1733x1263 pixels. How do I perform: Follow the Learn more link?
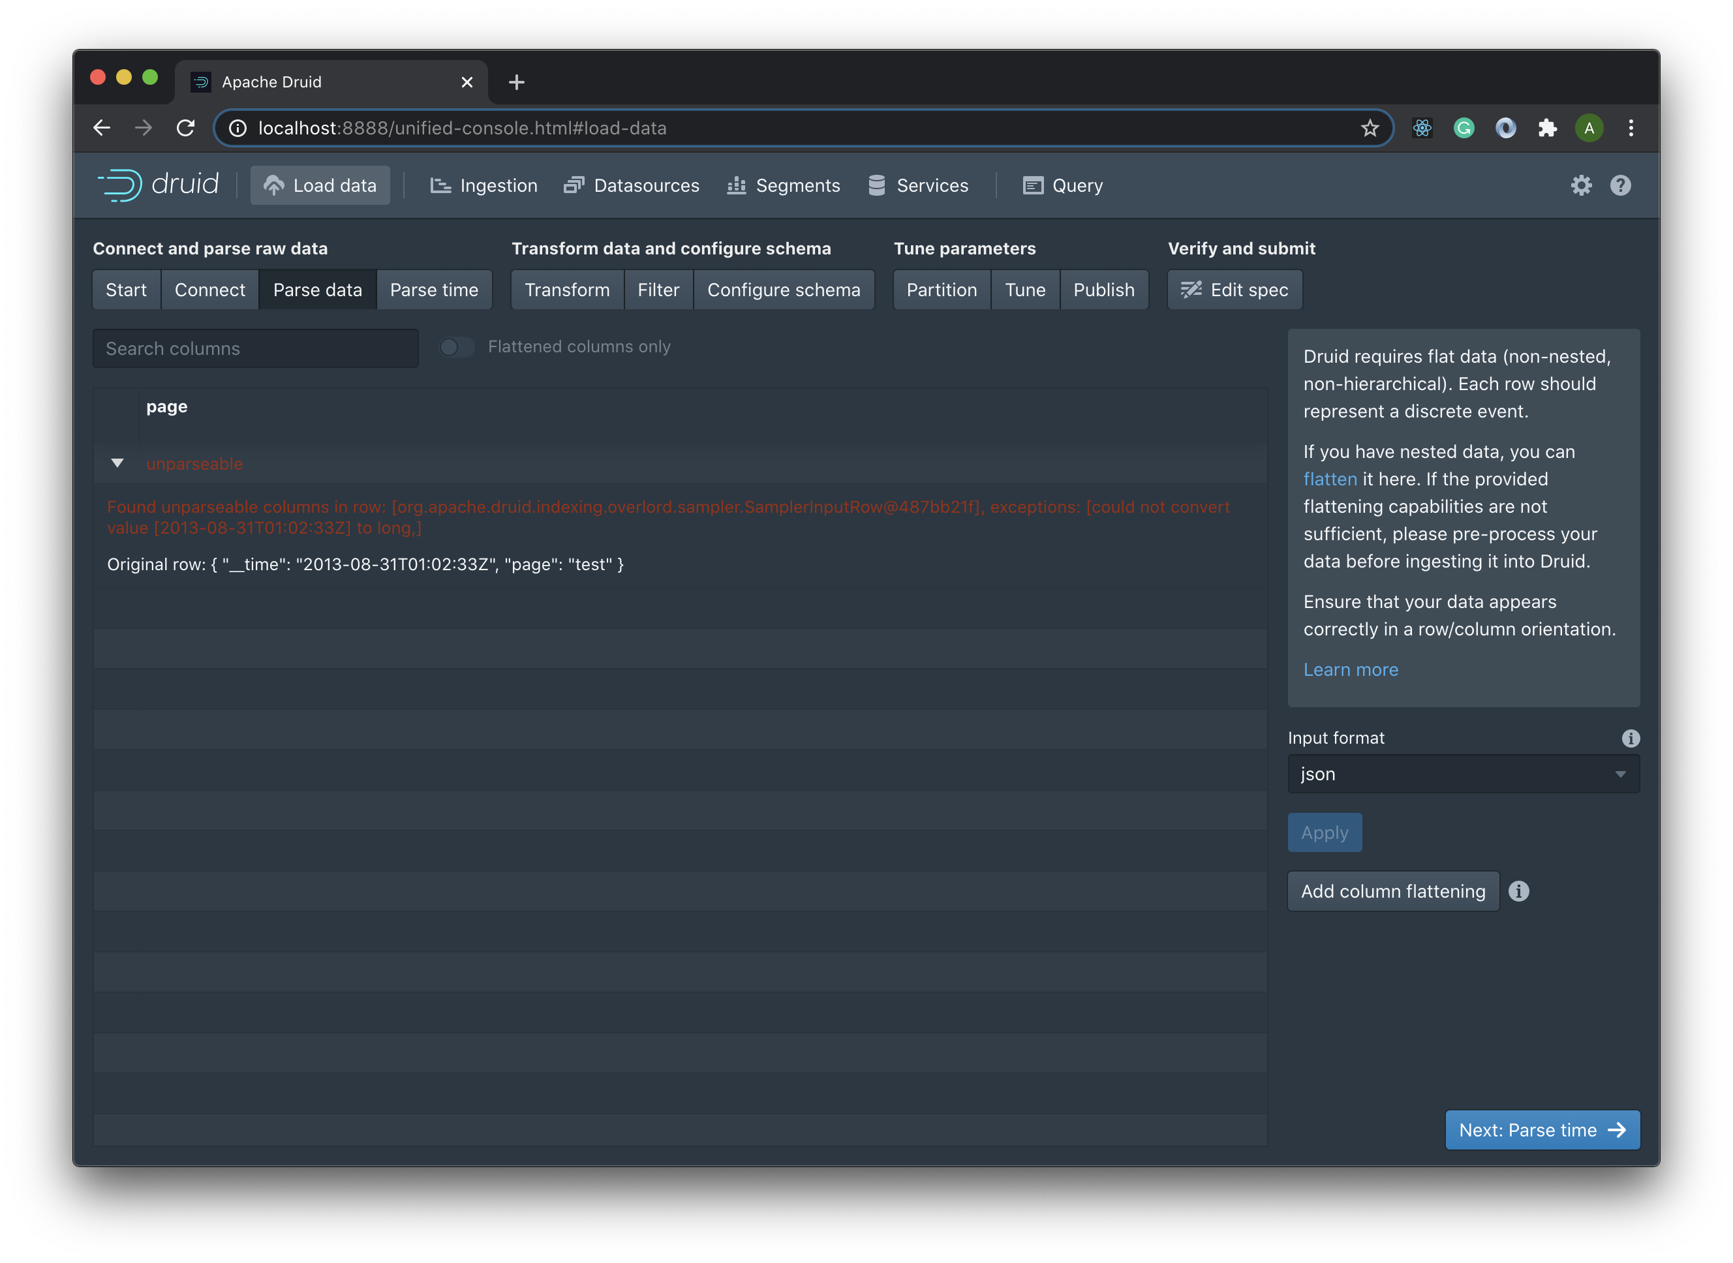pos(1350,670)
